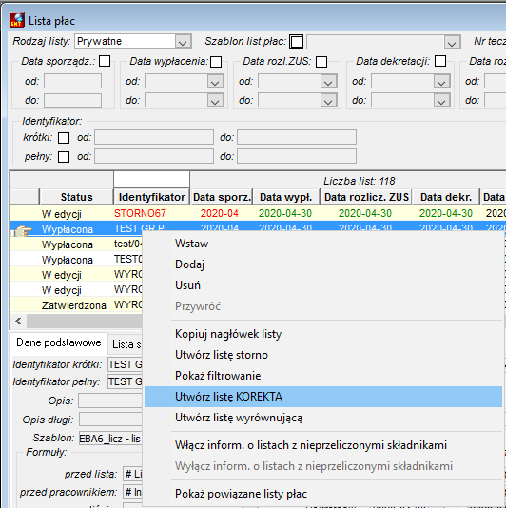Select the Zatwierdzona status row

[74, 305]
